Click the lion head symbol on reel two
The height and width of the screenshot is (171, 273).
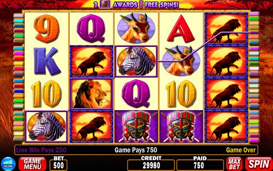pyautogui.click(x=91, y=94)
